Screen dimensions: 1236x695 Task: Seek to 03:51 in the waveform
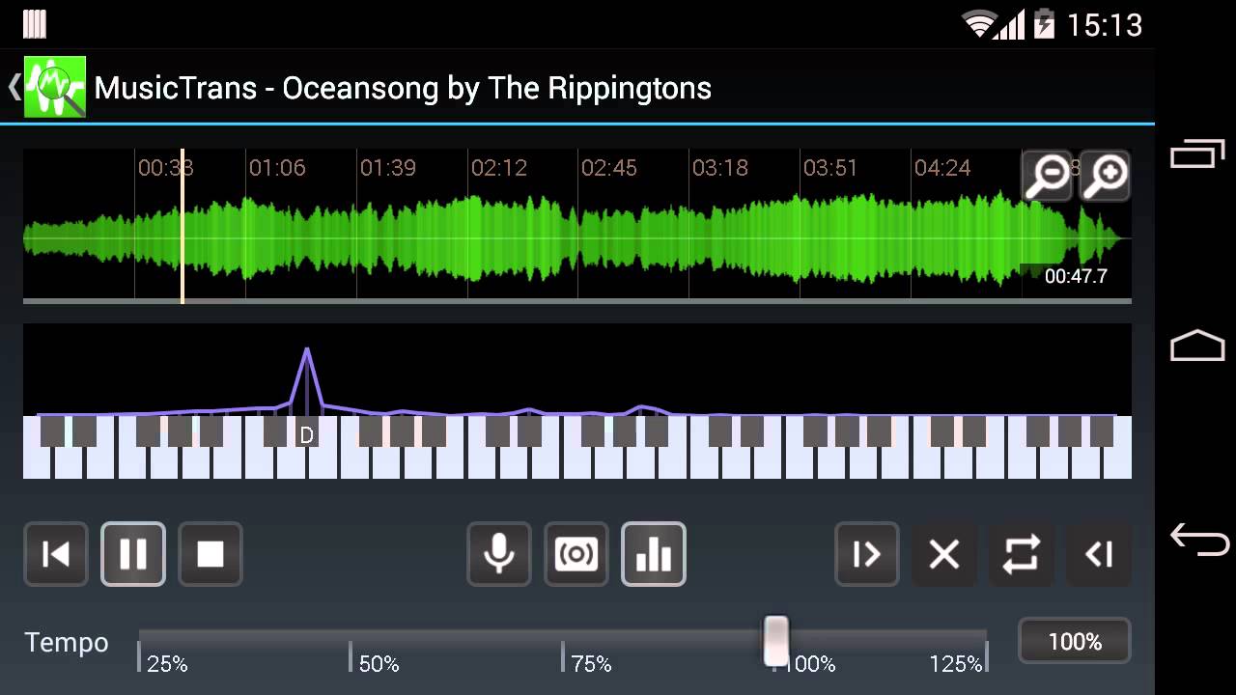830,168
